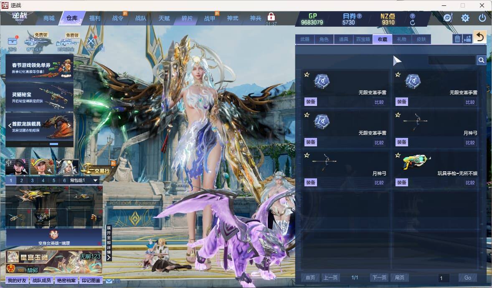The image size is (492, 288).
Task: Select the yellow-visor character portrait
Action: [x=42, y=167]
